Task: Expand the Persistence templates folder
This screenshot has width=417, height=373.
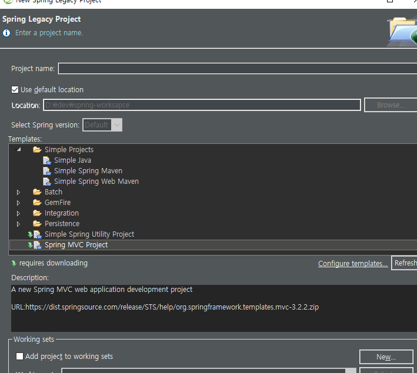Action: click(x=18, y=224)
